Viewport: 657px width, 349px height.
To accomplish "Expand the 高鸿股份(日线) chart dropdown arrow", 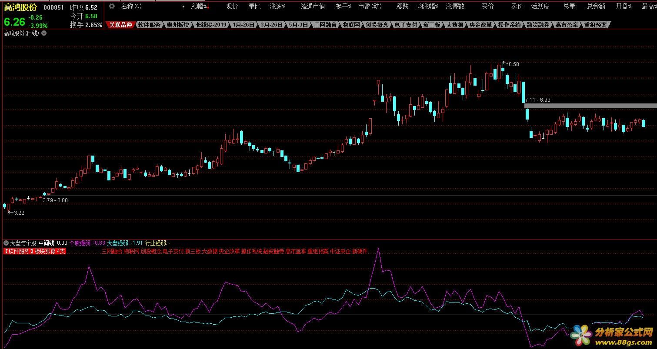I will pyautogui.click(x=44, y=33).
